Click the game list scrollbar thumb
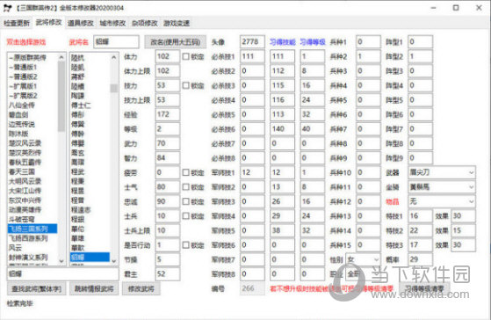 61,97
